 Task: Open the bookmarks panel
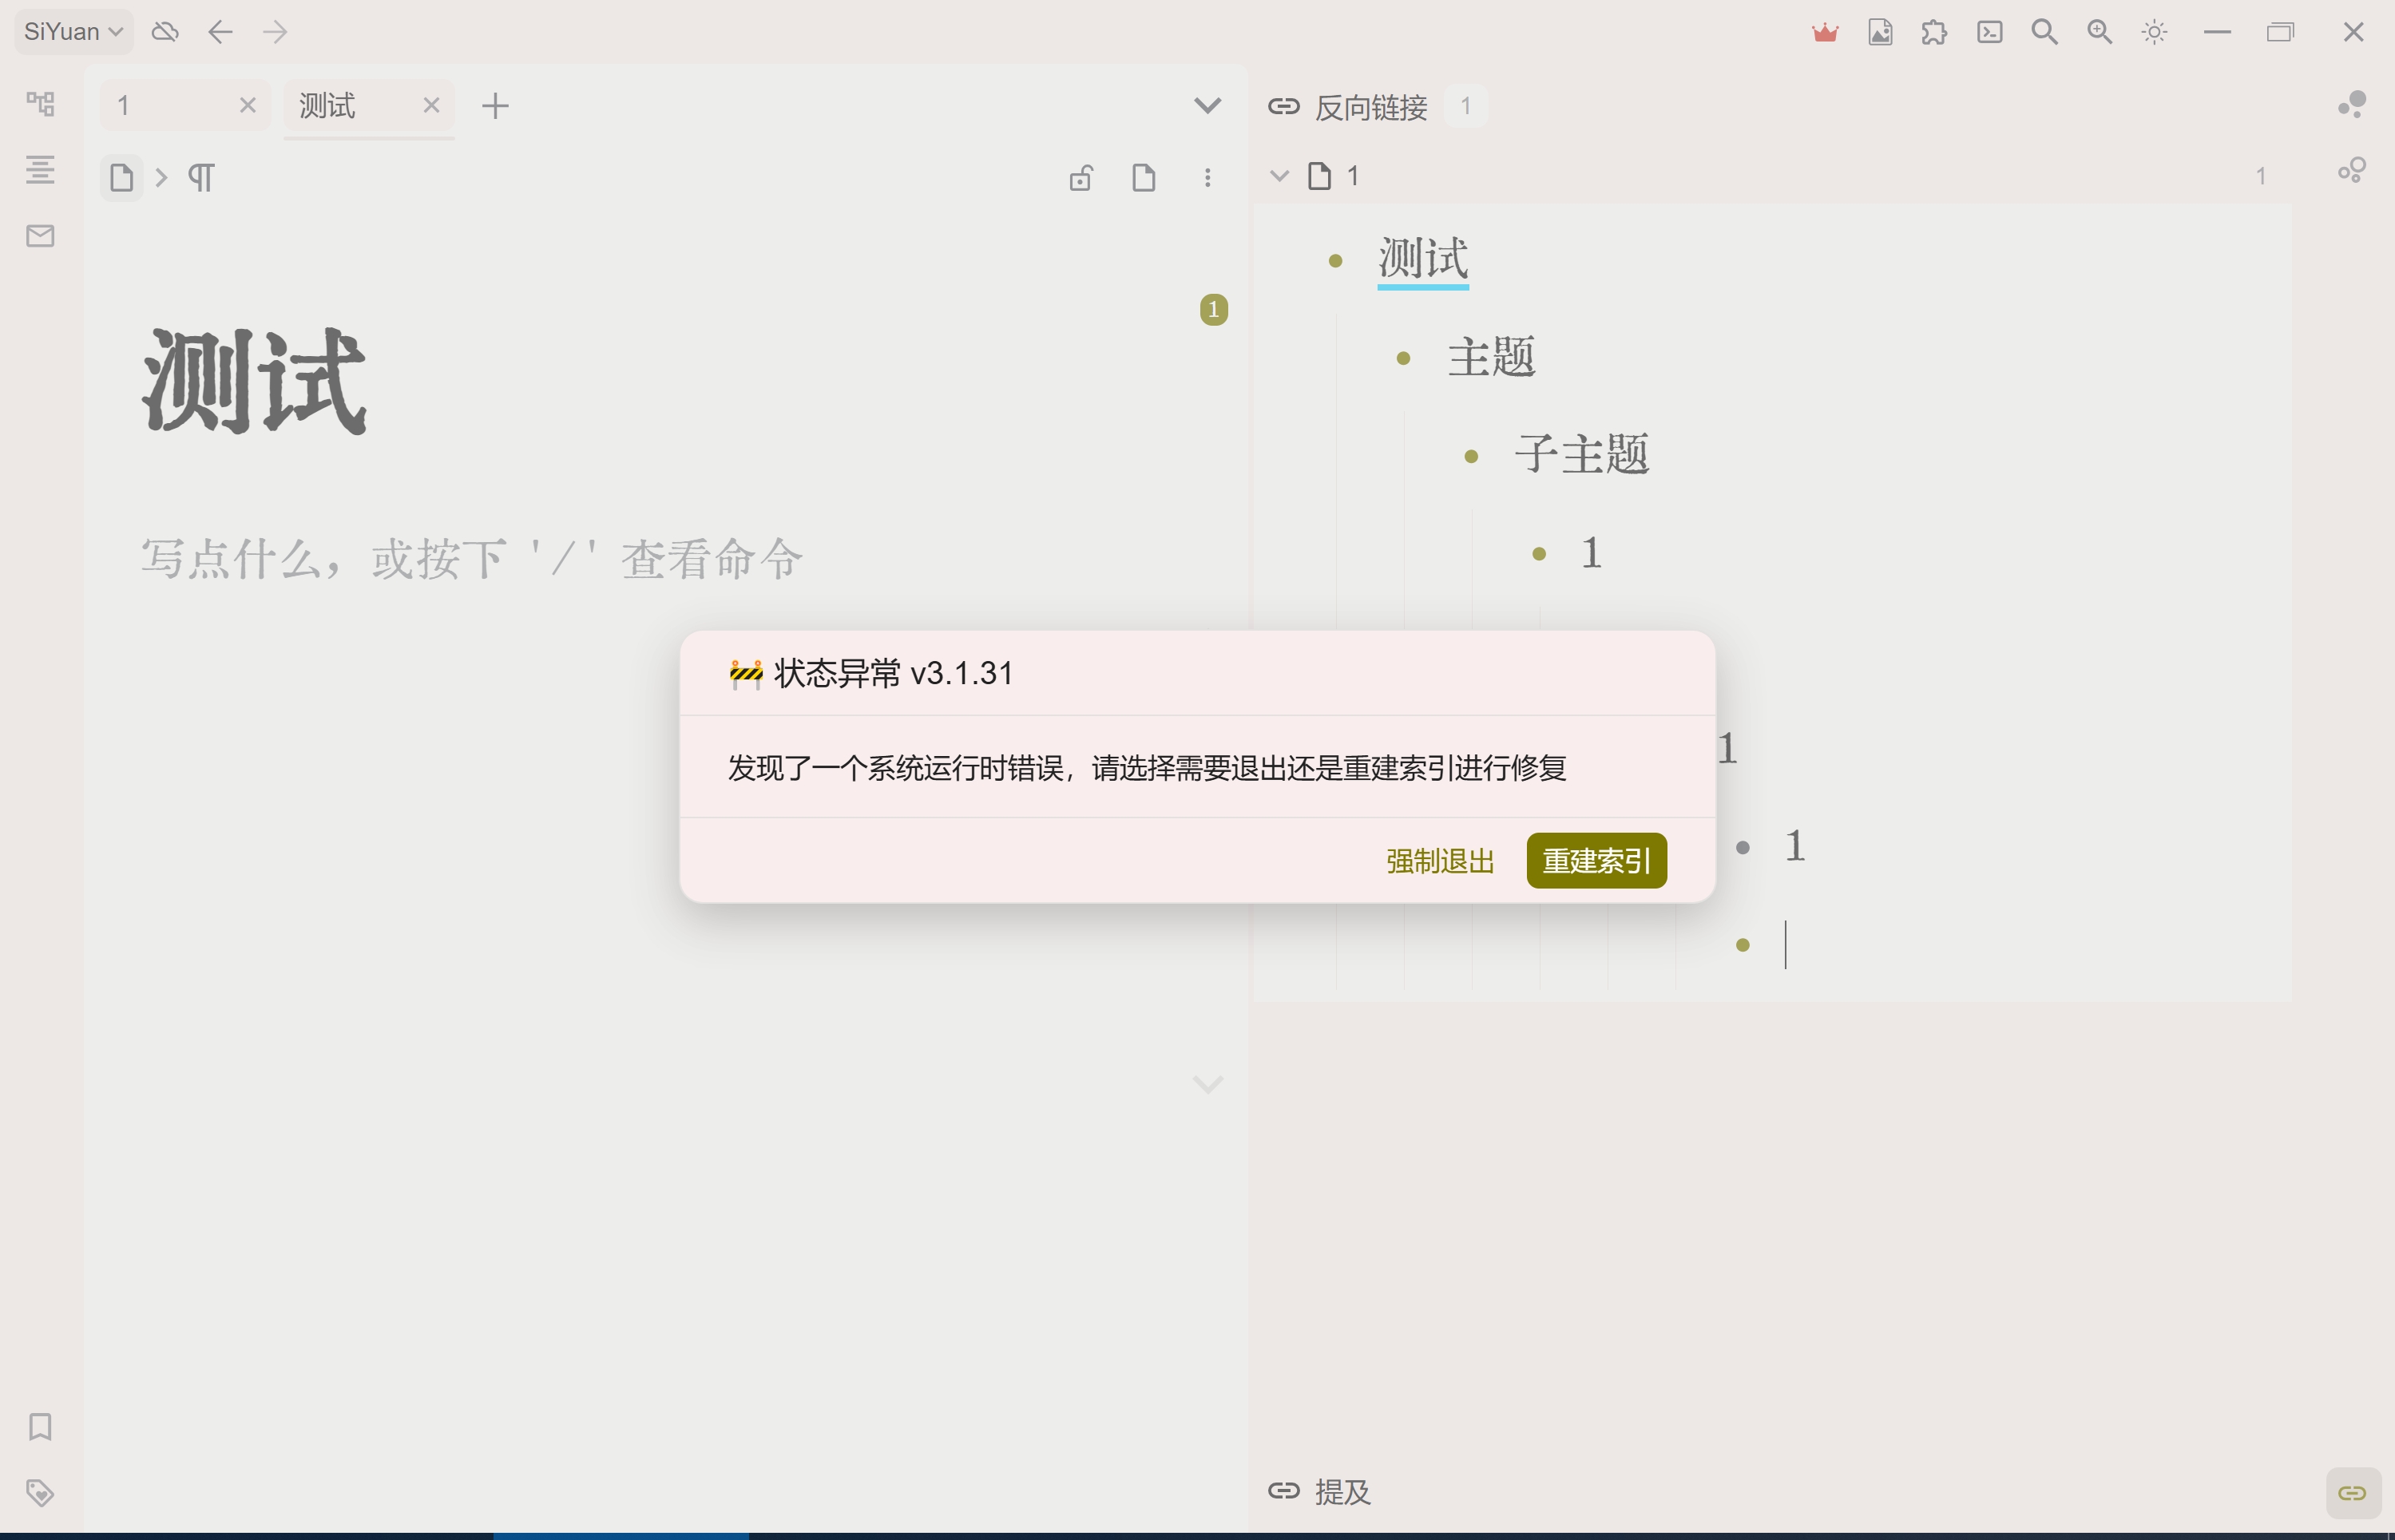[x=40, y=1428]
